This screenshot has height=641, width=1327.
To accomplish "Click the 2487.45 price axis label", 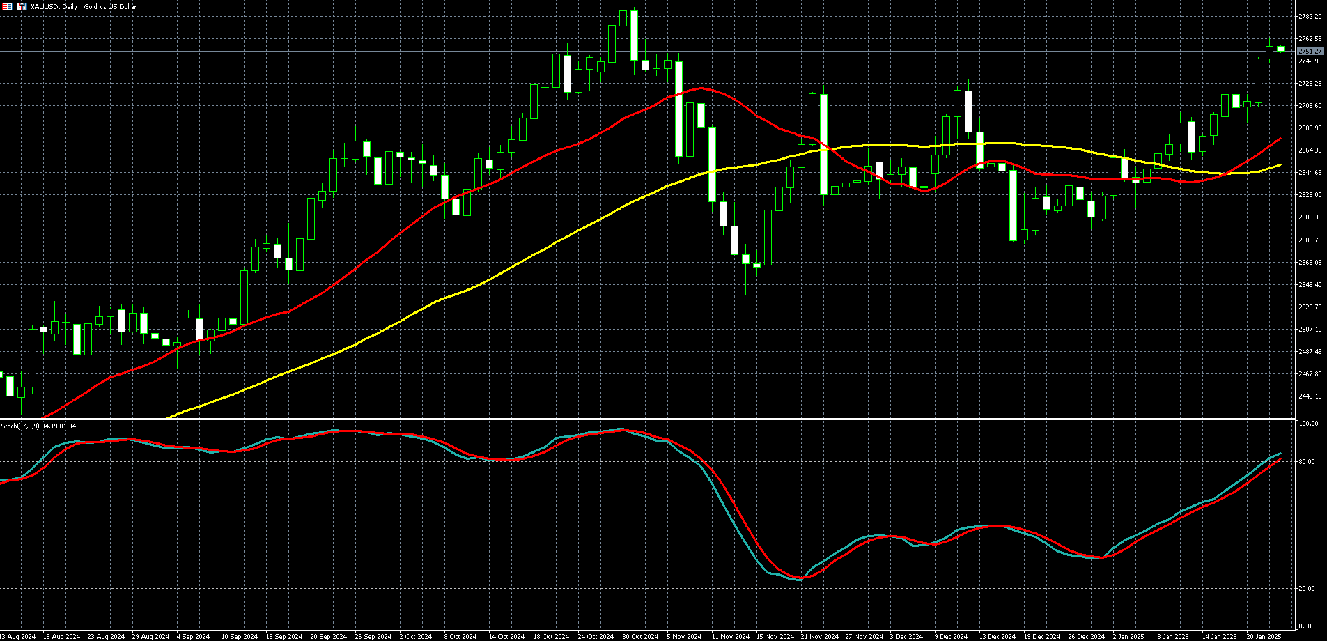I will [x=1310, y=352].
